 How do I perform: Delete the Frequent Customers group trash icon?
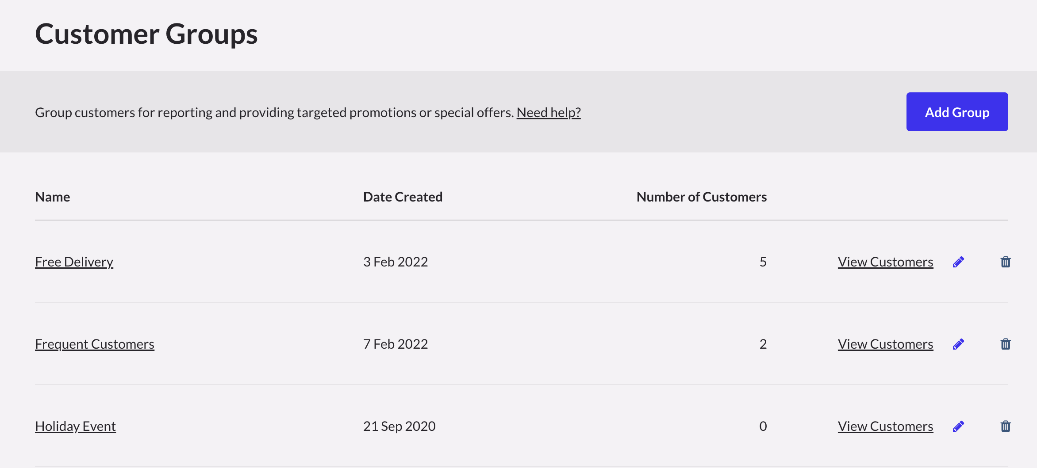[x=1005, y=344]
